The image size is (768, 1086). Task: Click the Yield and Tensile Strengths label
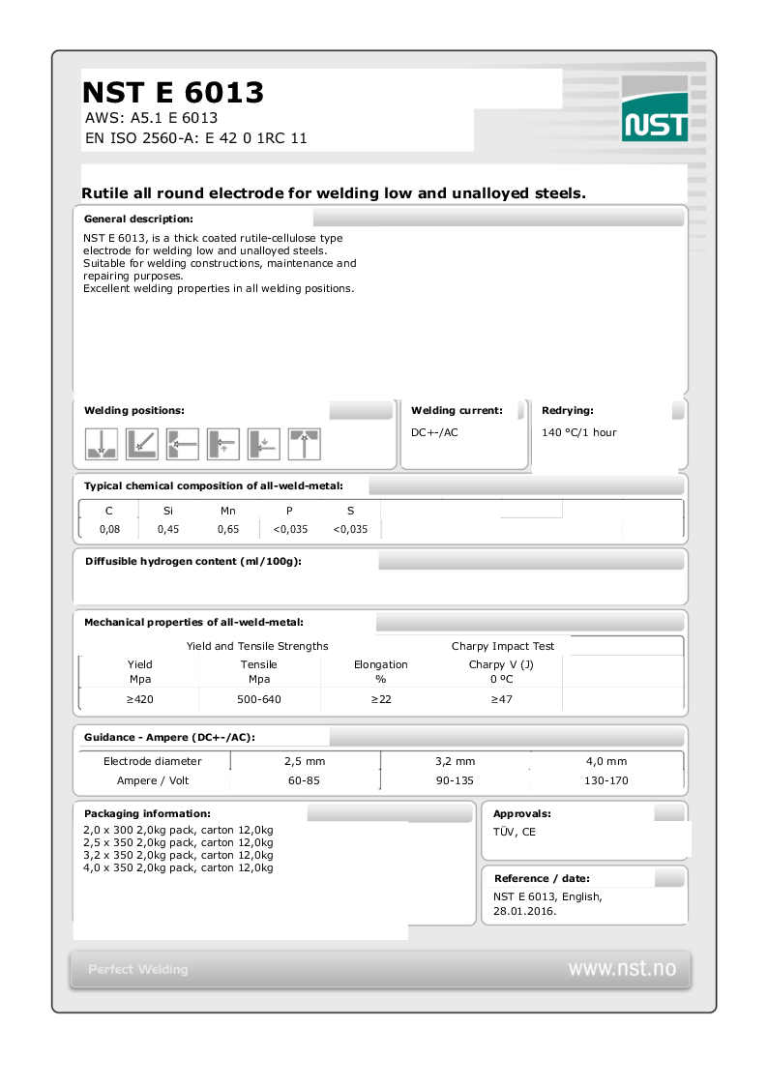257,646
